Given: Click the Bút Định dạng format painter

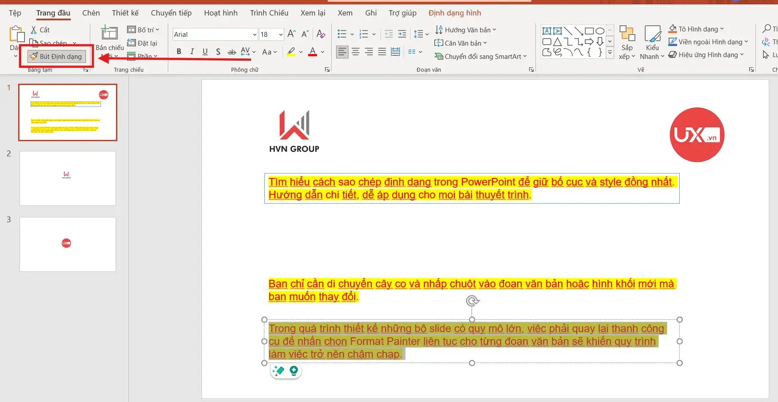Looking at the screenshot, I should 56,57.
